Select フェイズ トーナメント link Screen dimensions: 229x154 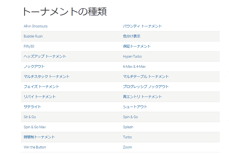(41, 87)
